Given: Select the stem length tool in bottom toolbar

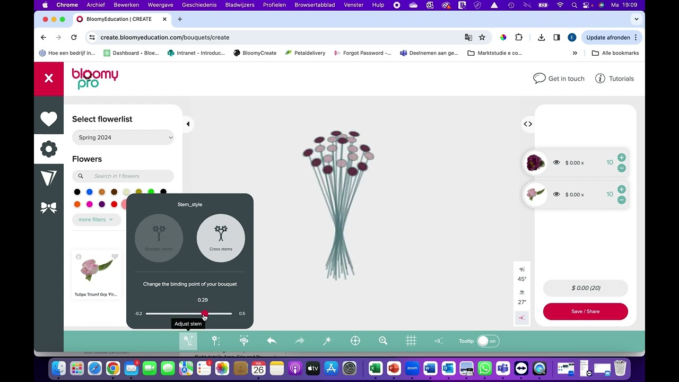Looking at the screenshot, I should [216, 341].
